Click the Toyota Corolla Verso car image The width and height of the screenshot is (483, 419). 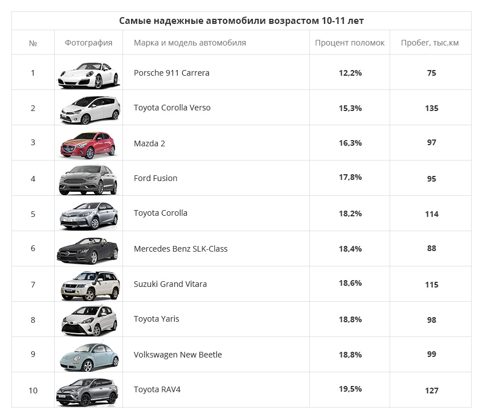pyautogui.click(x=90, y=109)
